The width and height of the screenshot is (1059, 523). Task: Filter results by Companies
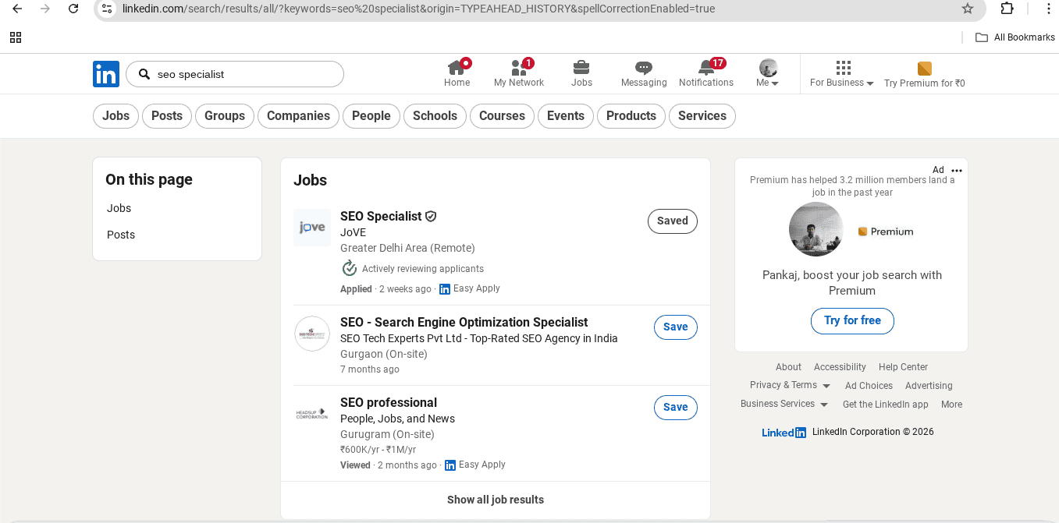pos(298,116)
